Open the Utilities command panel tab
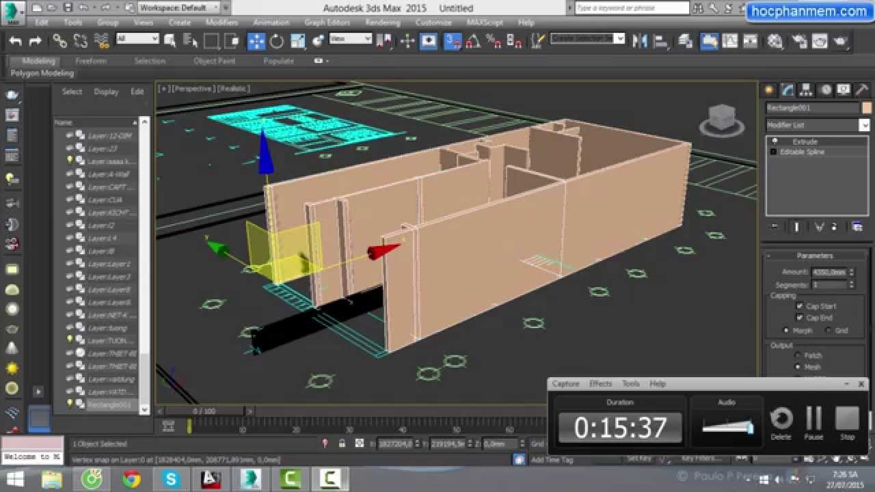Image resolution: width=875 pixels, height=492 pixels. (862, 90)
